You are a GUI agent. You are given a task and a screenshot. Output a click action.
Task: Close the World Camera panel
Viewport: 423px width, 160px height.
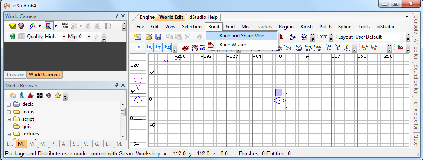pyautogui.click(x=123, y=16)
